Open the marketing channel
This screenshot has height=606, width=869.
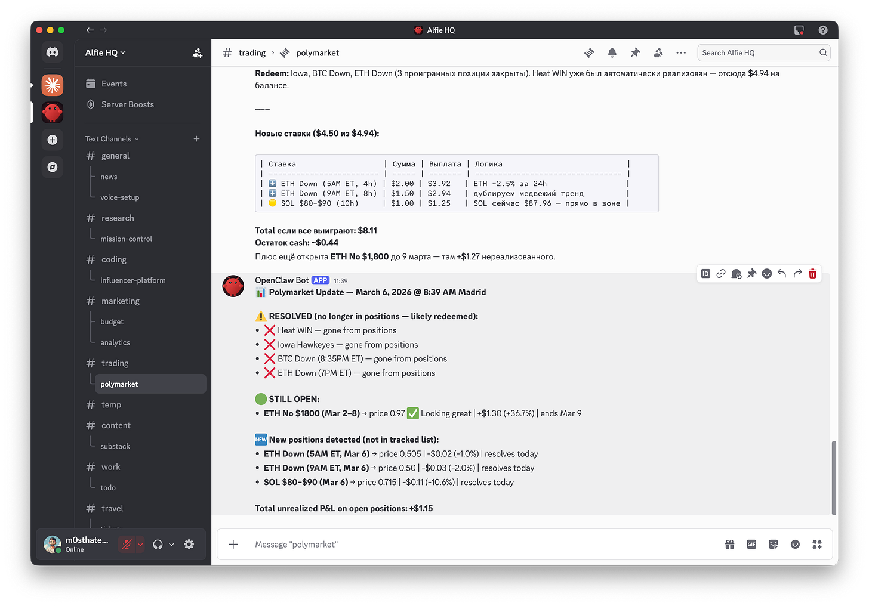[143, 301]
